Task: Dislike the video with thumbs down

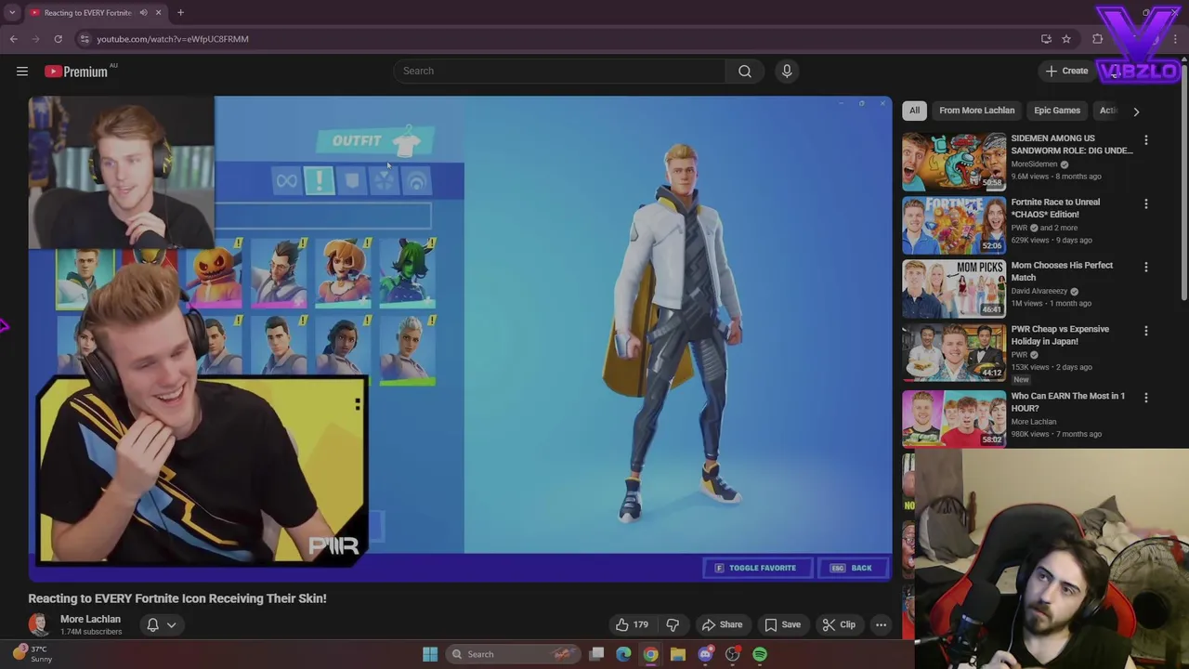Action: tap(673, 624)
